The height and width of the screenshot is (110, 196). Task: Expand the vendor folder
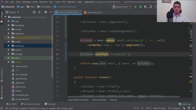click(x=9, y=62)
